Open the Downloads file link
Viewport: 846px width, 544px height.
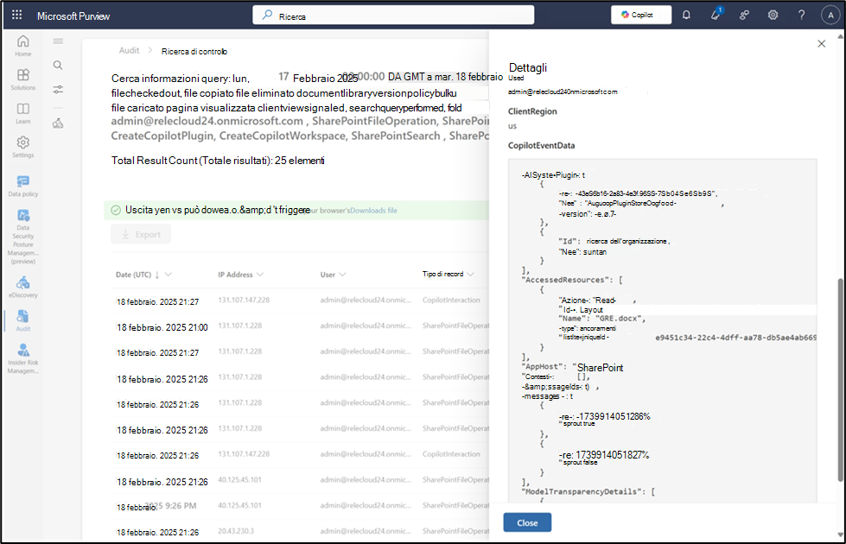click(x=373, y=211)
